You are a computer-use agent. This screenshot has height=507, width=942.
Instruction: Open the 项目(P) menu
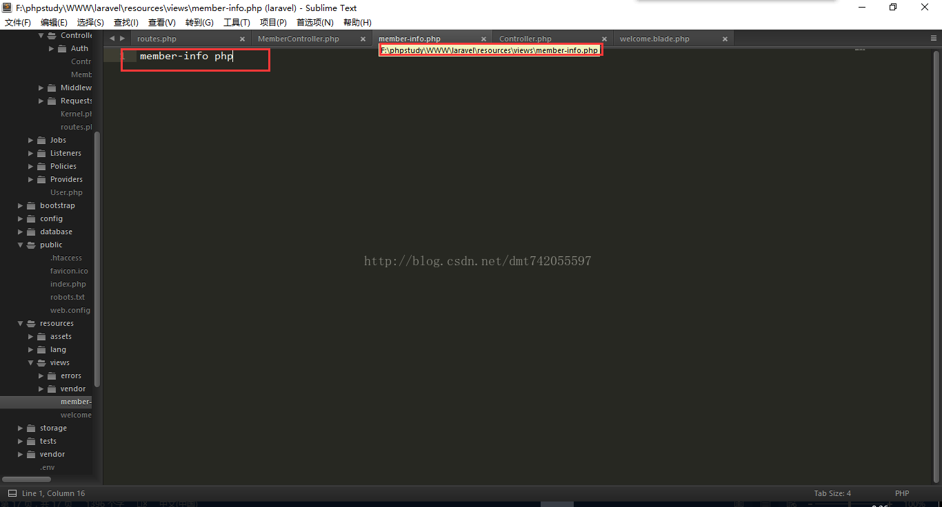pos(273,23)
